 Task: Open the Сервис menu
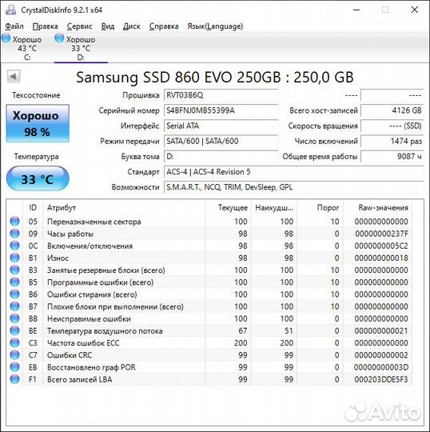point(80,26)
